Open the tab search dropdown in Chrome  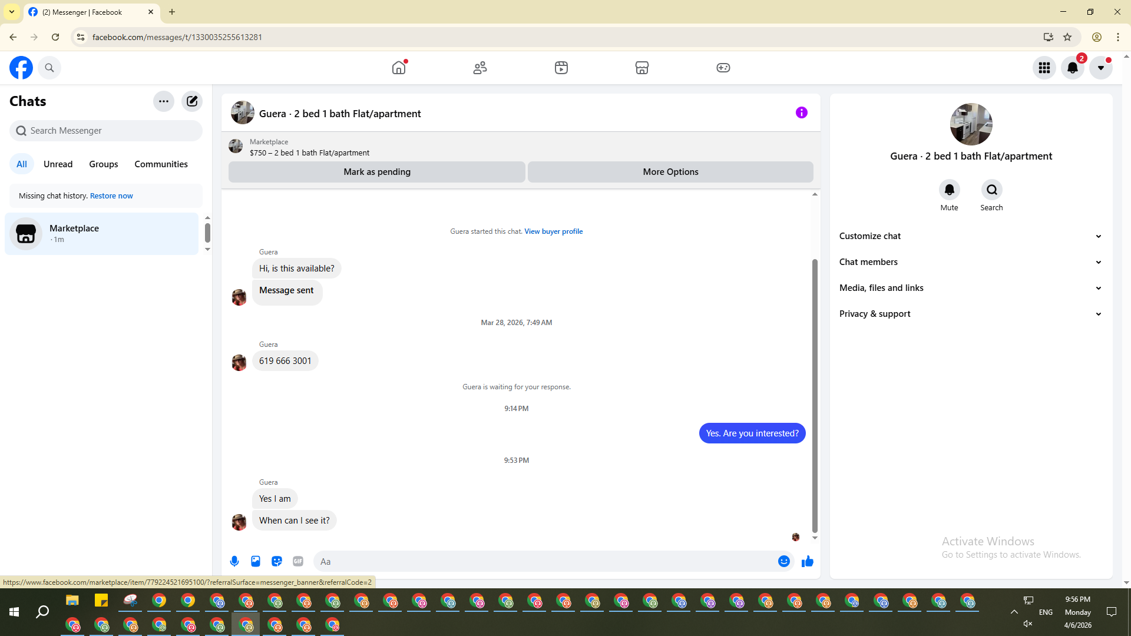pos(12,12)
